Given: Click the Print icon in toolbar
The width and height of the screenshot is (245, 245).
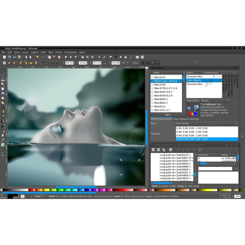Looking at the screenshot, I should pos(19,57).
